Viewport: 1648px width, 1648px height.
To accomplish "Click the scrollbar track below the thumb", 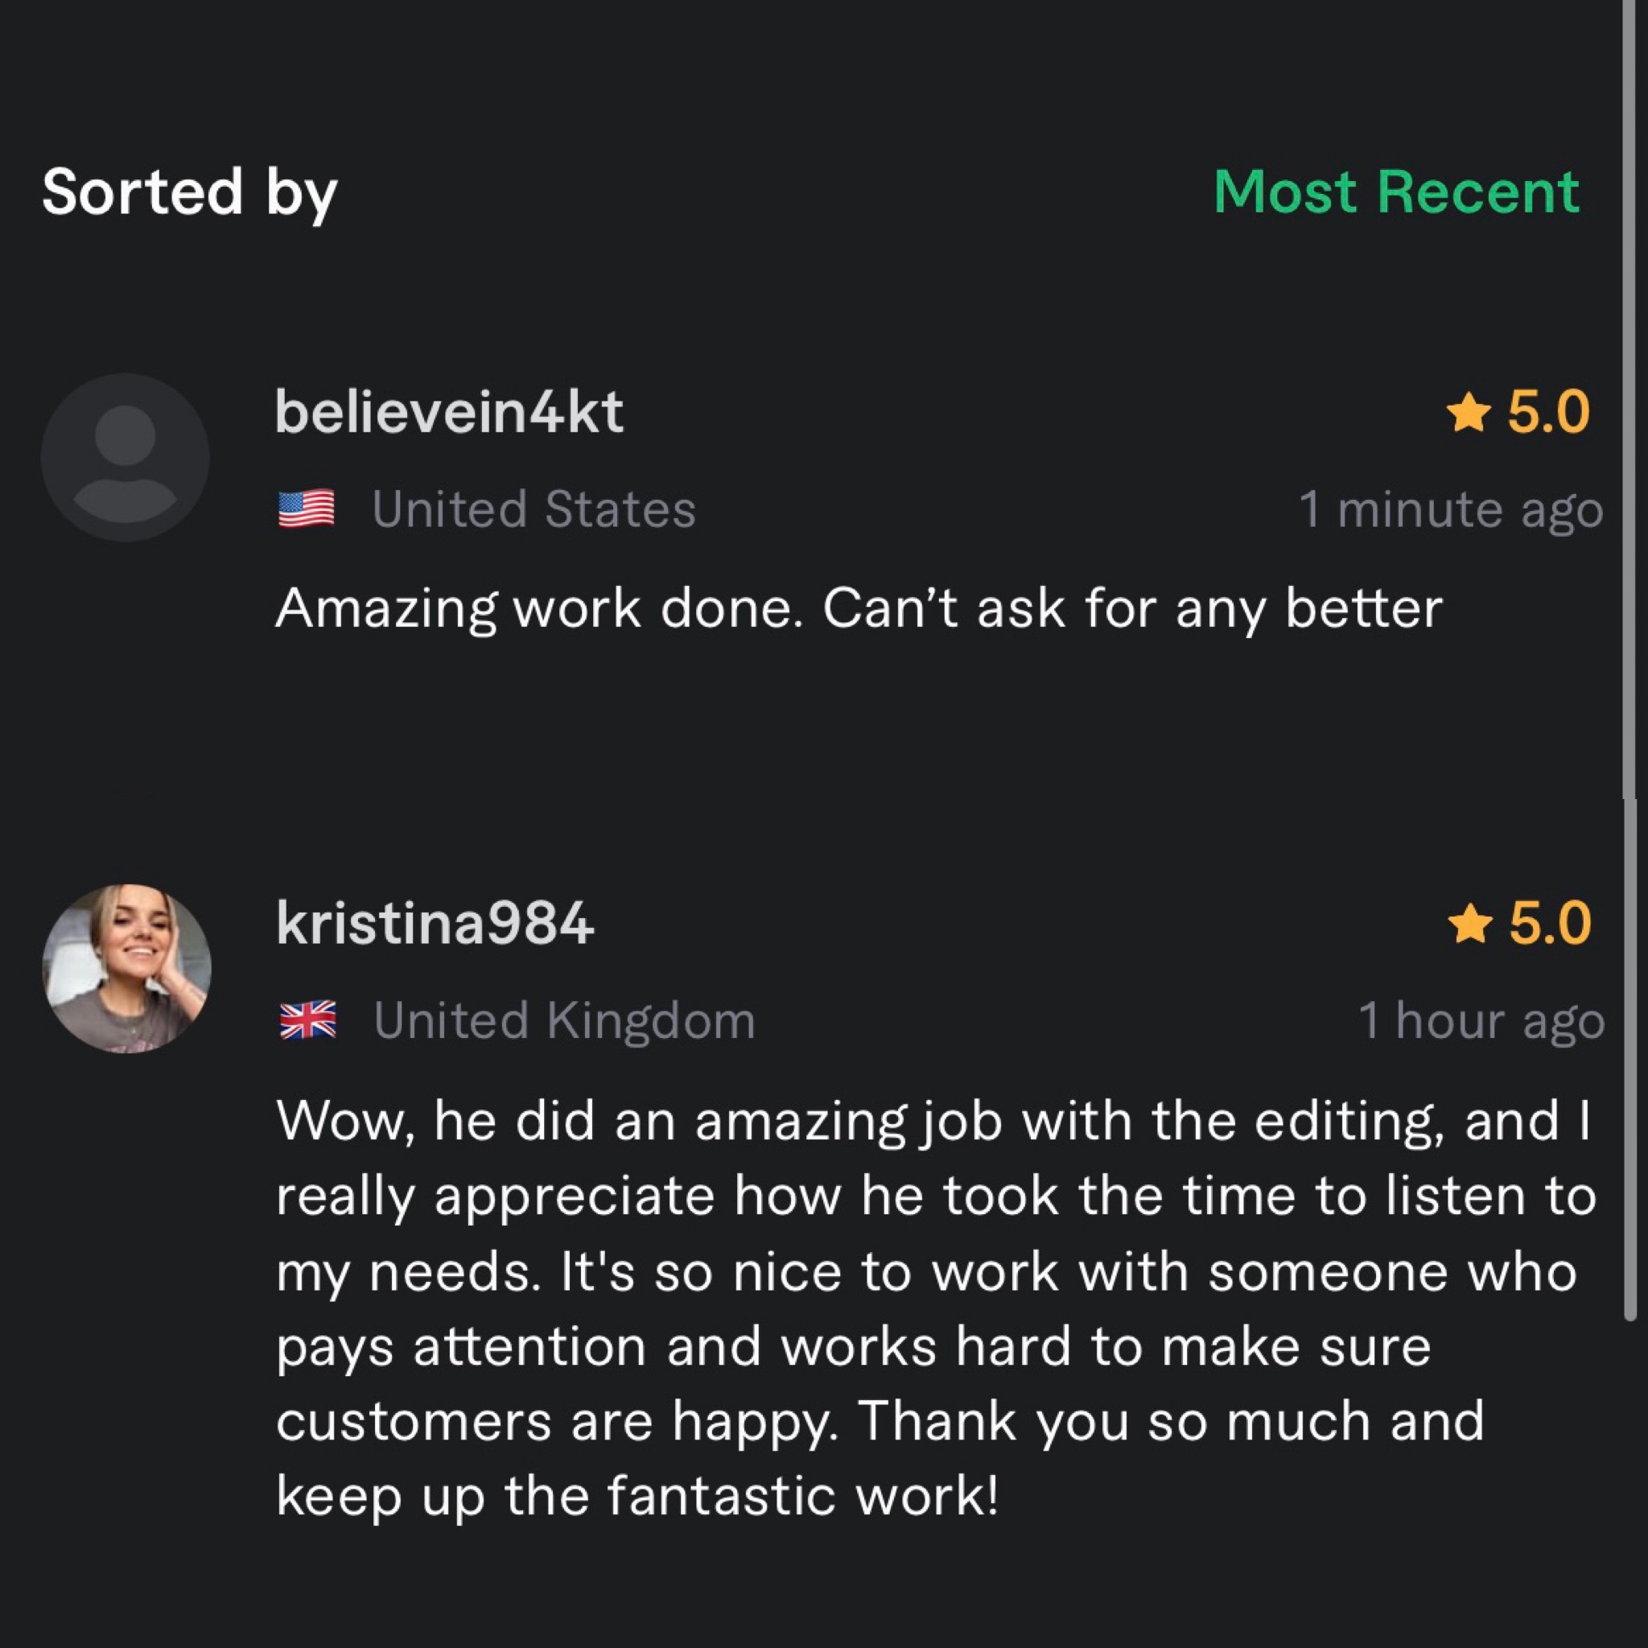I will point(1629,1484).
